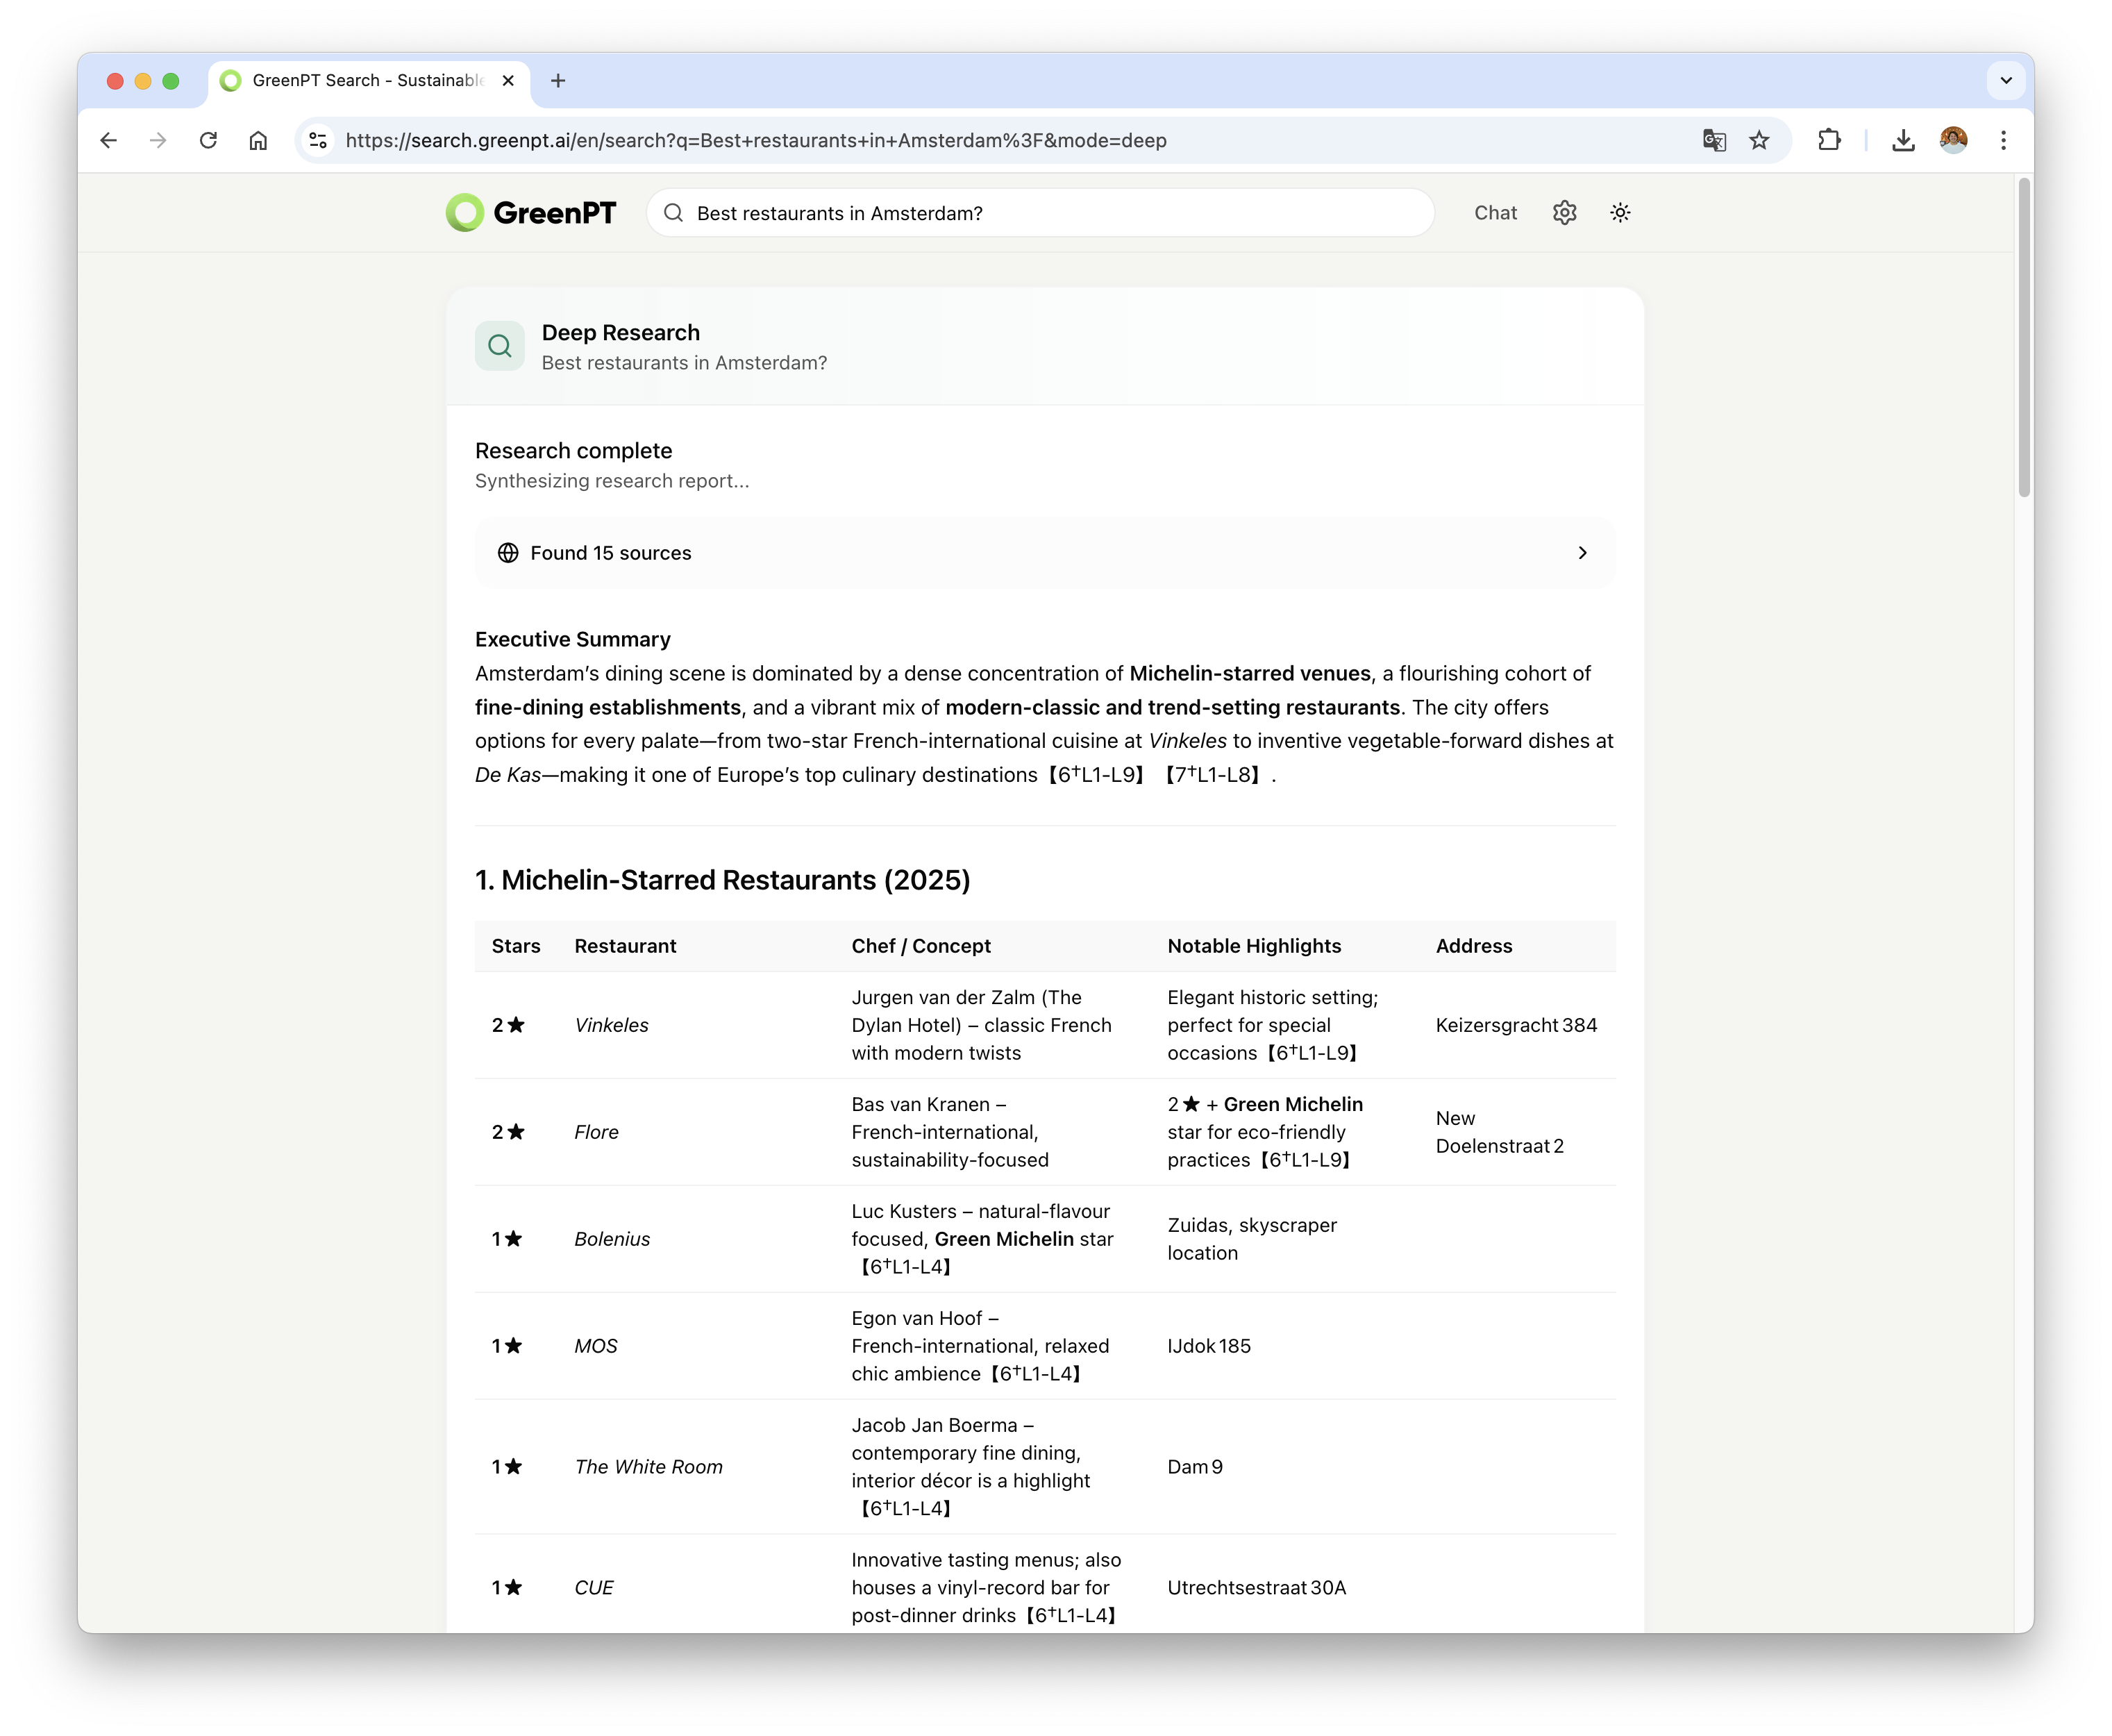The height and width of the screenshot is (1736, 2112).
Task: Open a new browser tab
Action: (558, 81)
